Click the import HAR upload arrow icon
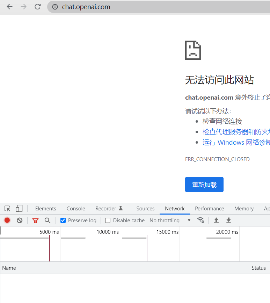This screenshot has width=270, height=303. click(216, 220)
